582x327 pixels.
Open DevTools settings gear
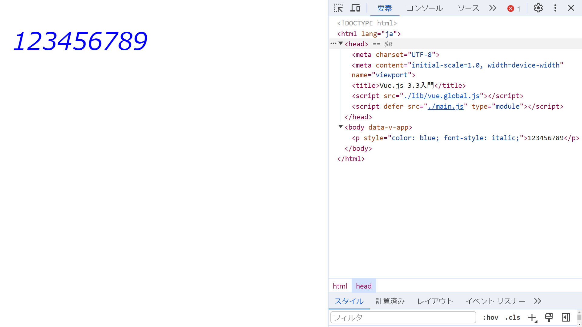pyautogui.click(x=538, y=8)
